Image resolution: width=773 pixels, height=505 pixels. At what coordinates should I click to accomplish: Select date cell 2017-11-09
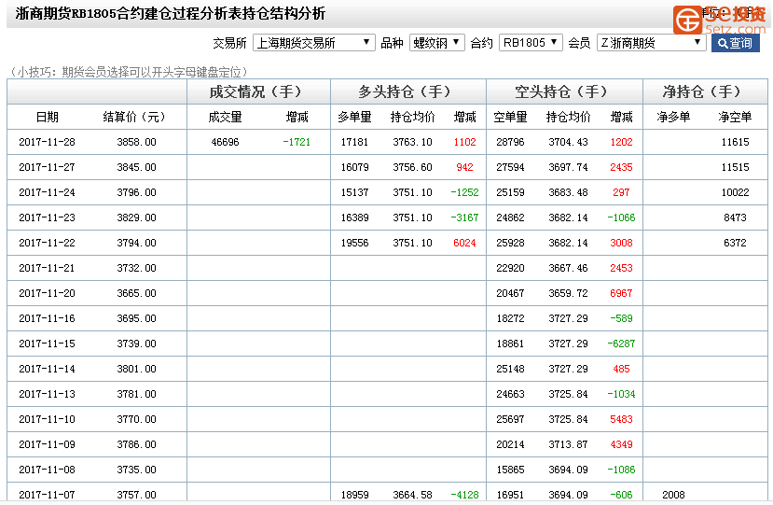click(48, 444)
